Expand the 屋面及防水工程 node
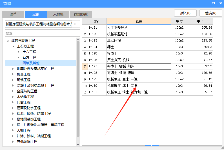The width and height of the screenshot is (224, 151). click(x=13, y=108)
